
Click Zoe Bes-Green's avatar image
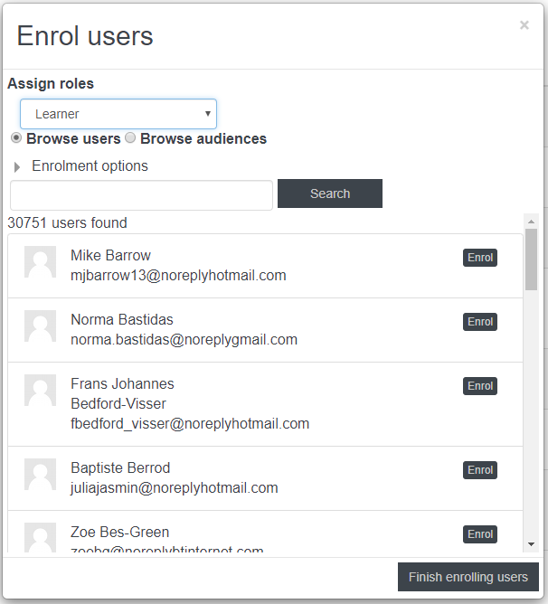(x=40, y=538)
